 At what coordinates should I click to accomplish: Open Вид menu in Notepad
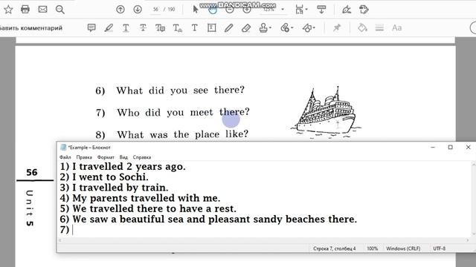123,157
